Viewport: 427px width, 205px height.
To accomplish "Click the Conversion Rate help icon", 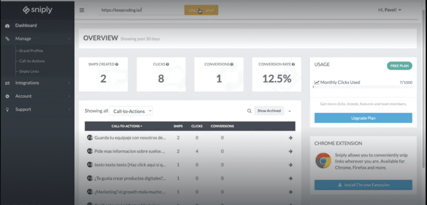I will 293,64.
